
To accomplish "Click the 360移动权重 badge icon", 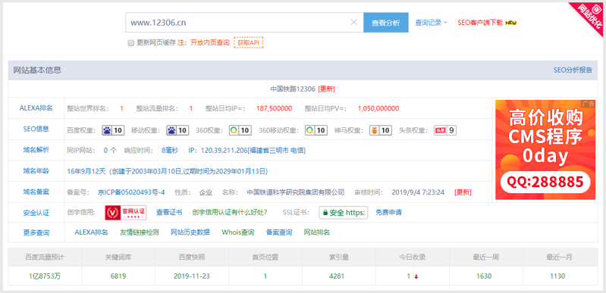I will (316, 130).
